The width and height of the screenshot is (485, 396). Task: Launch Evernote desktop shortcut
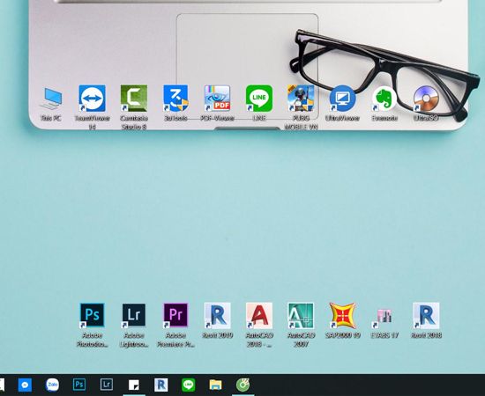384,99
